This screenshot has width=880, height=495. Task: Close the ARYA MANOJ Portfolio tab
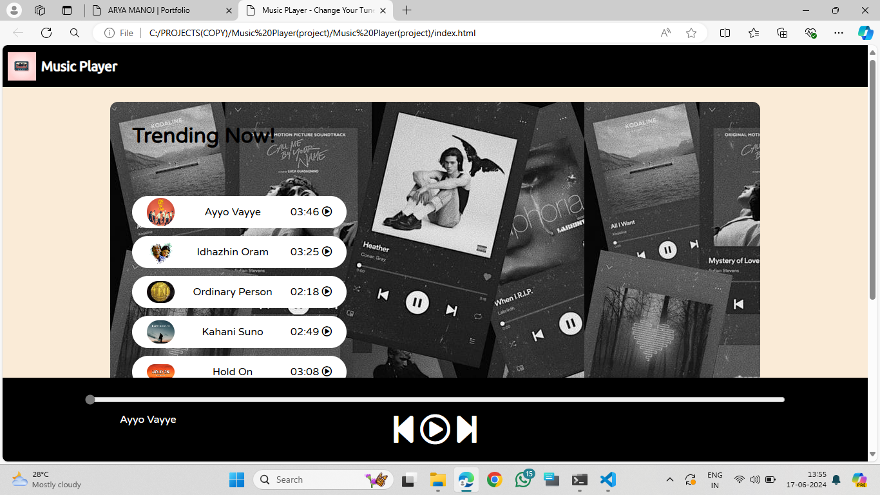pyautogui.click(x=229, y=10)
